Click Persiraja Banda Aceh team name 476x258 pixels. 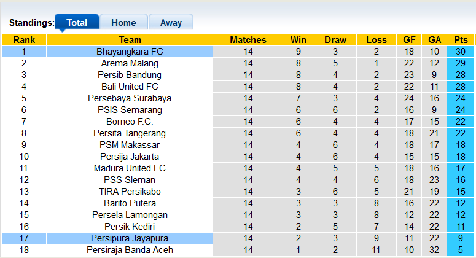click(x=130, y=250)
